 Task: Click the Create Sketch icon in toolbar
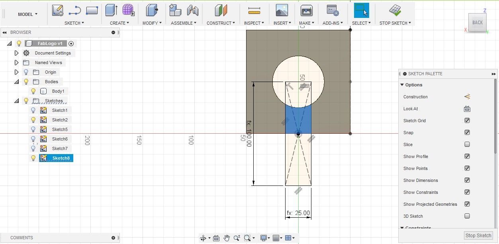(x=58, y=10)
